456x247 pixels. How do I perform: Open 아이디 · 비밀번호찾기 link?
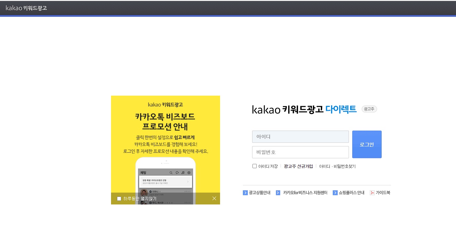(x=337, y=166)
